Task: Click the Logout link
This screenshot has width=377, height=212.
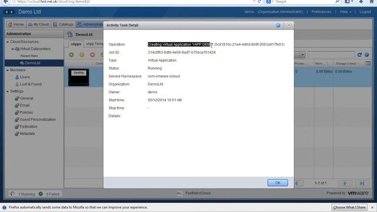Action: pyautogui.click(x=365, y=12)
